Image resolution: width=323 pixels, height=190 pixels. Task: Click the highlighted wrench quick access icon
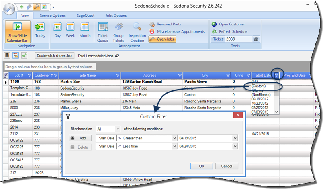click(x=37, y=7)
